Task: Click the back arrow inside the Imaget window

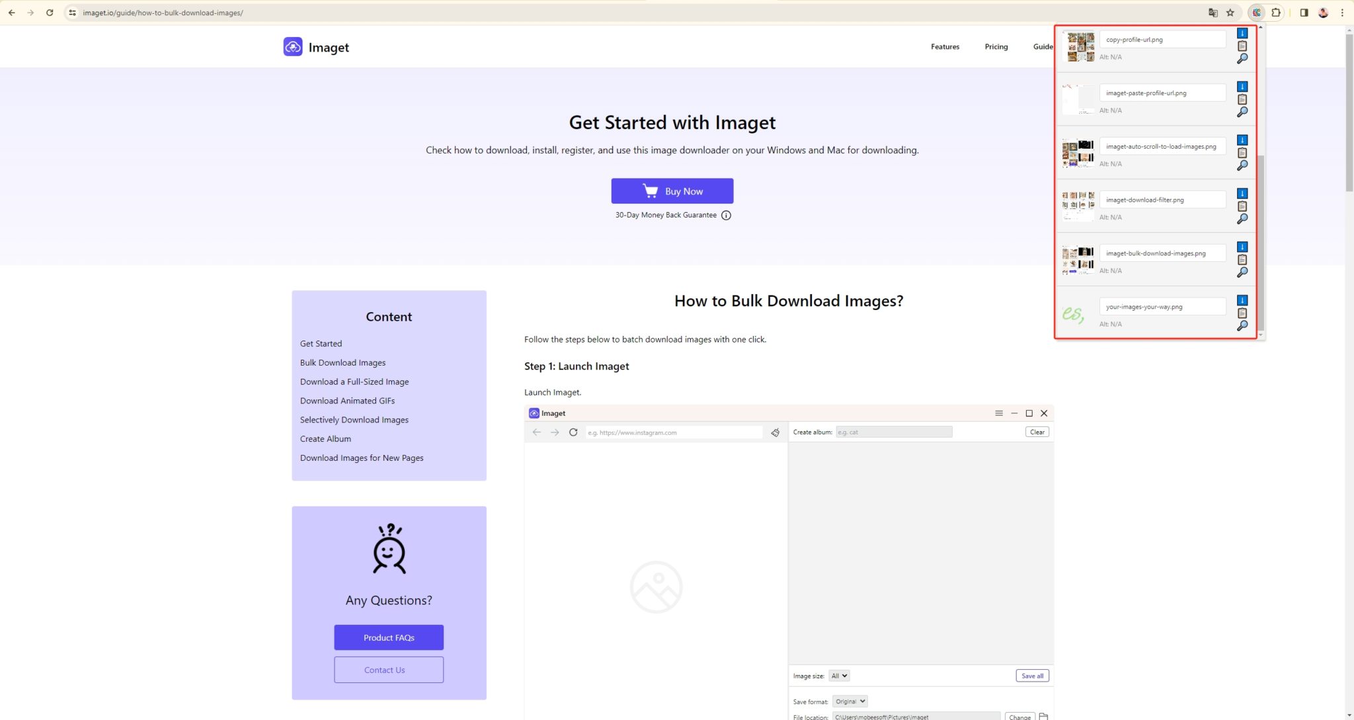Action: [536, 432]
